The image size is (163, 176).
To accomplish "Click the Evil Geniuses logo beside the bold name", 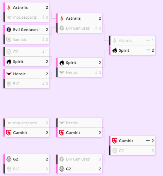I will coord(9,30).
